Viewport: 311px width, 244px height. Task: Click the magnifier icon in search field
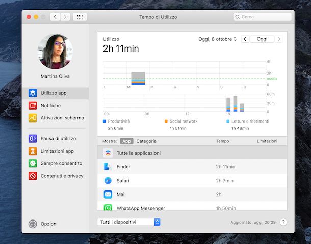point(238,17)
